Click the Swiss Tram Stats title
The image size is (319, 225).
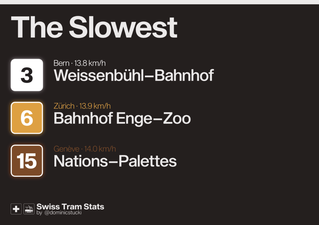70,207
